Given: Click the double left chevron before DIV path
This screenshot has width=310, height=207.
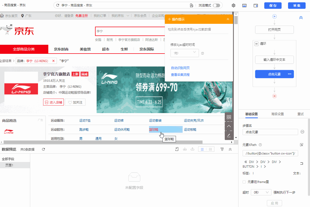Looking at the screenshot, I should (x=246, y=162).
